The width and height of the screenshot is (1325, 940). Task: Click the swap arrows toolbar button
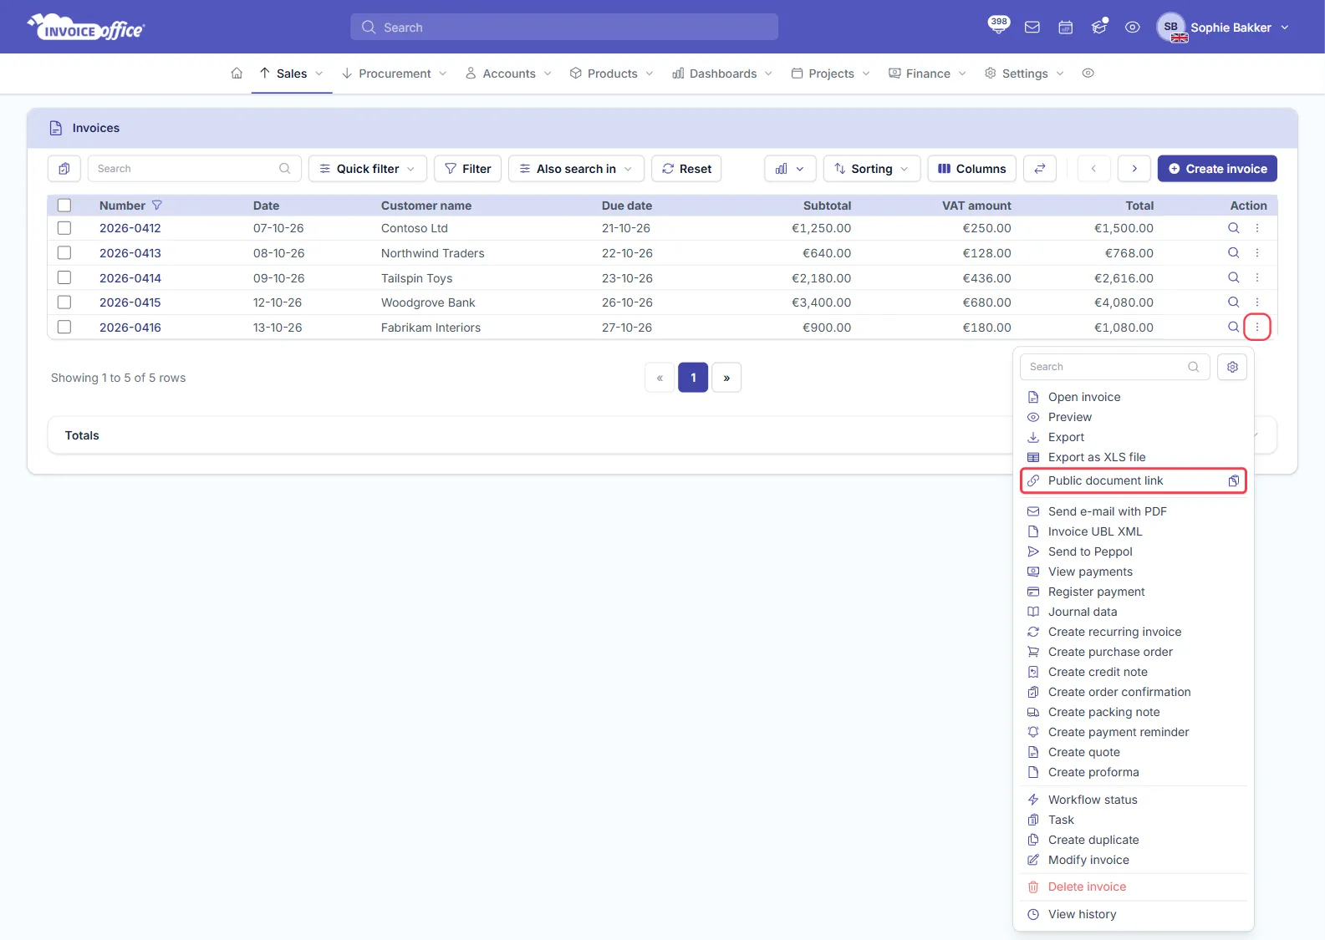pos(1040,169)
